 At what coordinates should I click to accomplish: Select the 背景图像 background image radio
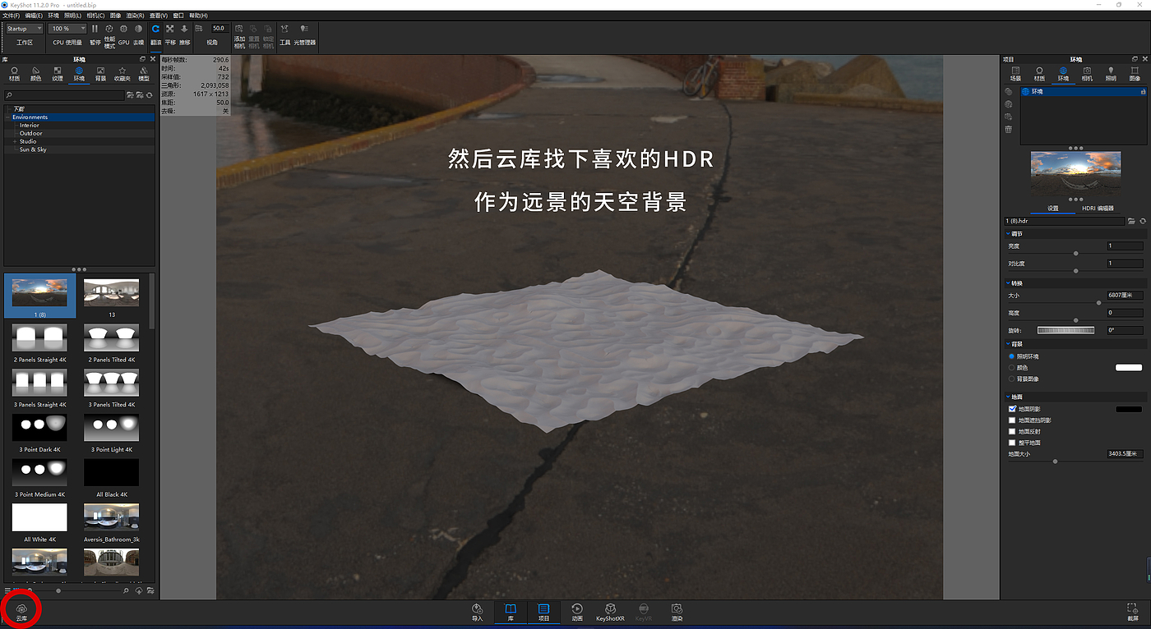pyautogui.click(x=1012, y=379)
